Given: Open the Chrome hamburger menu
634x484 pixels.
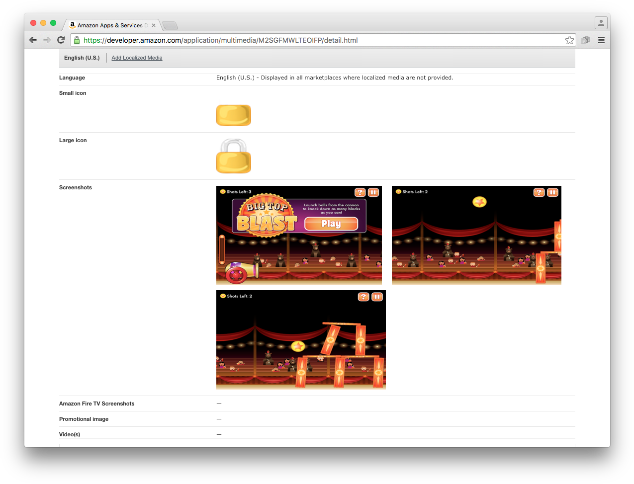Looking at the screenshot, I should click(601, 40).
